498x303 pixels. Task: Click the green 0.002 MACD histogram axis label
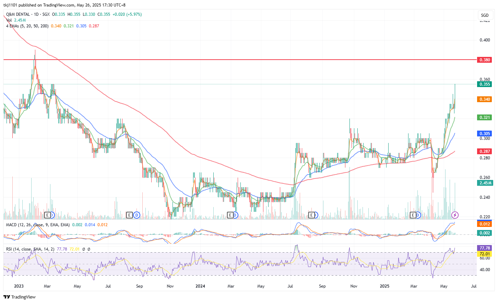(x=485, y=233)
